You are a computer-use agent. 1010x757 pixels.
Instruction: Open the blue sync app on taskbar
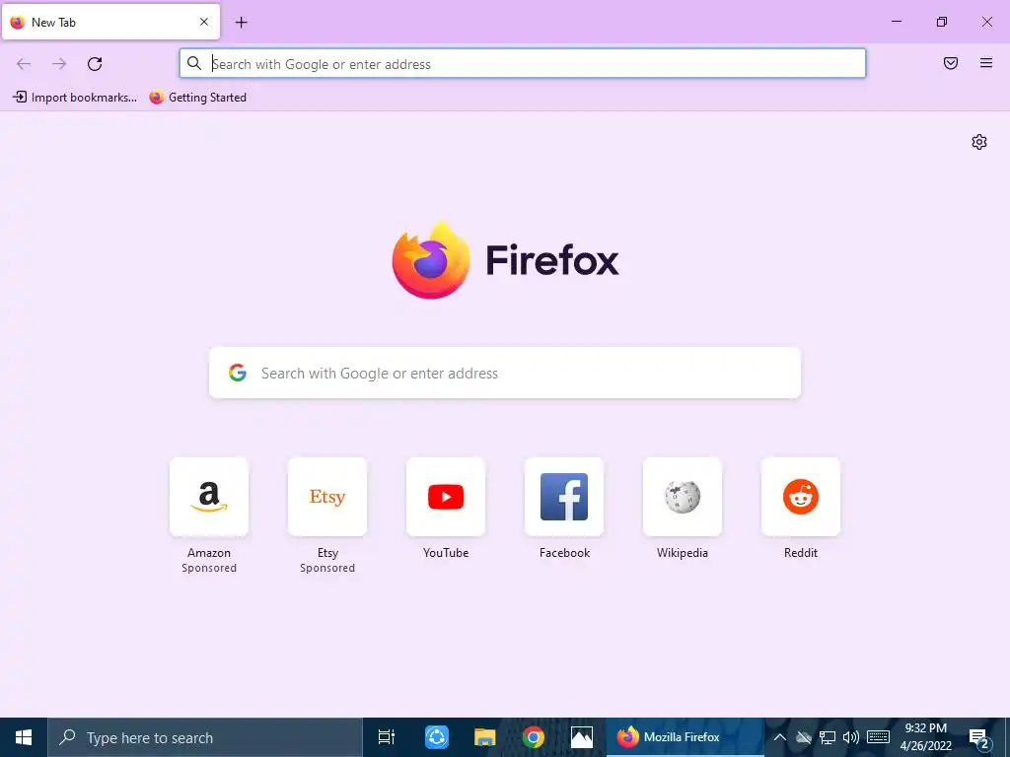(437, 737)
